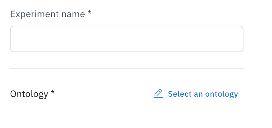The width and height of the screenshot is (272, 128).
Task: Tap the blue pencil icon to edit ontology
Action: (x=158, y=93)
